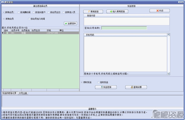Click the green plus icon on 加入常用短信
Image resolution: width=185 pixels, height=120 pixels.
click(111, 11)
